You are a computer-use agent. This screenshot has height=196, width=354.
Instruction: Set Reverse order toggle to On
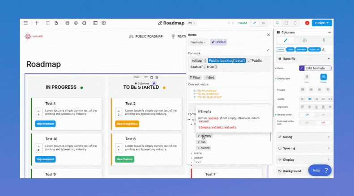tap(323, 115)
